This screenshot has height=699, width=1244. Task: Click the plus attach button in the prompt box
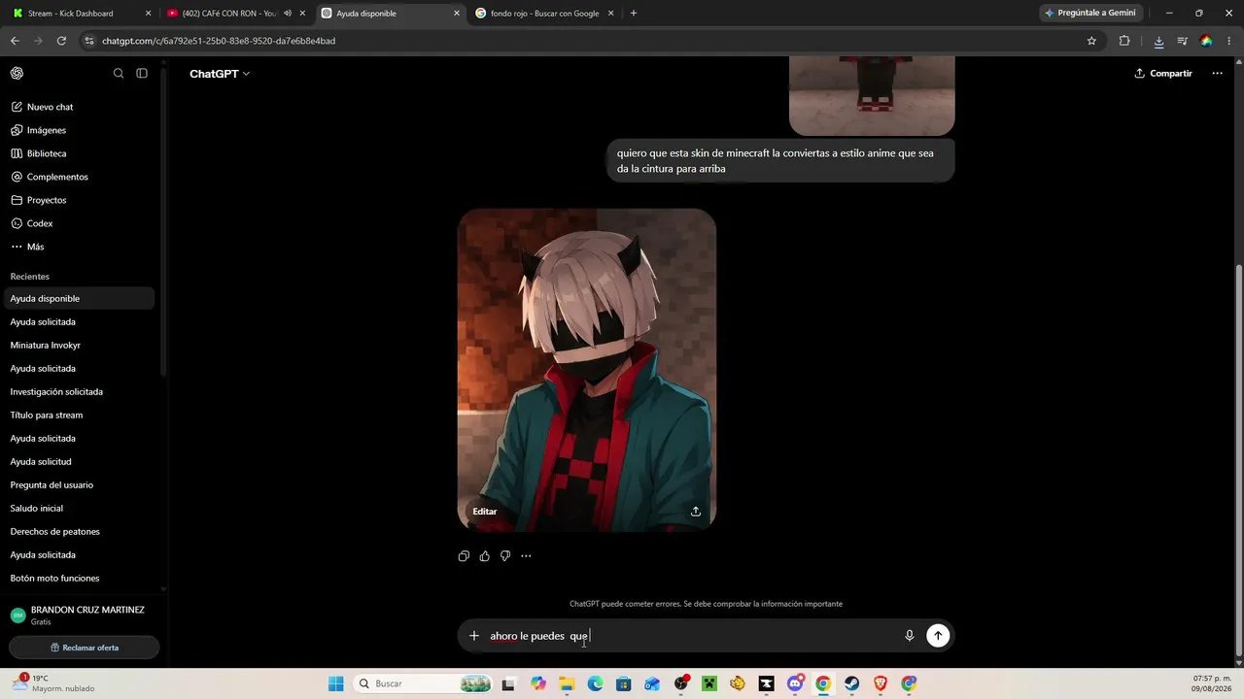[x=474, y=636]
